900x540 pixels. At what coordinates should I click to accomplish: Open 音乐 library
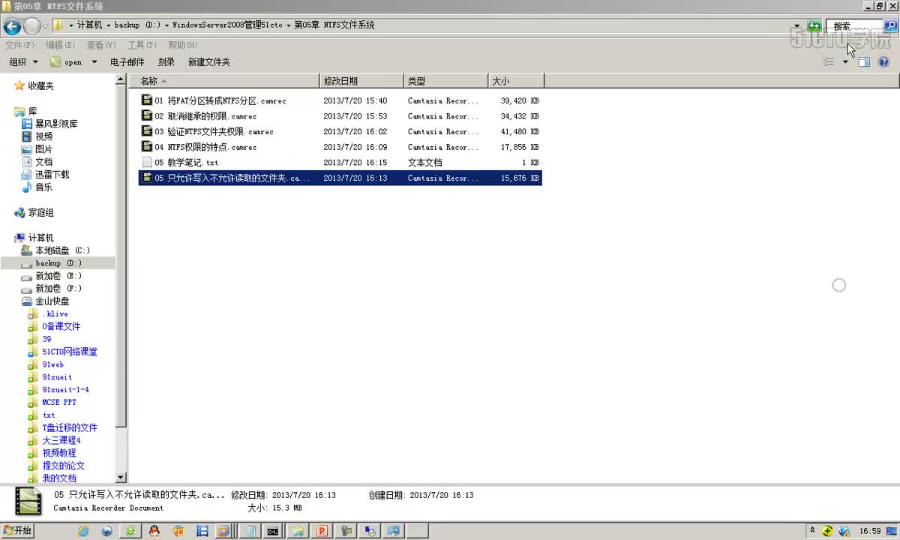[x=43, y=187]
